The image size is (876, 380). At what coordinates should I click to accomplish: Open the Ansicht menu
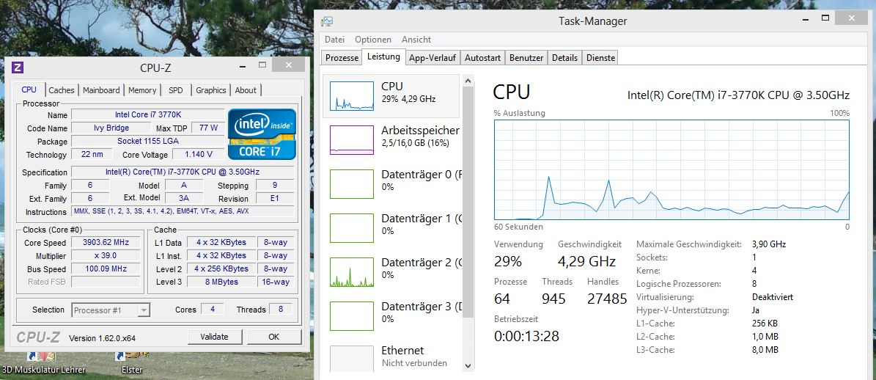[x=416, y=40]
